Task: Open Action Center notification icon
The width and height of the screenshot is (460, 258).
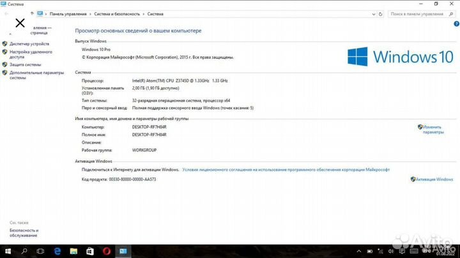Action: (x=402, y=251)
